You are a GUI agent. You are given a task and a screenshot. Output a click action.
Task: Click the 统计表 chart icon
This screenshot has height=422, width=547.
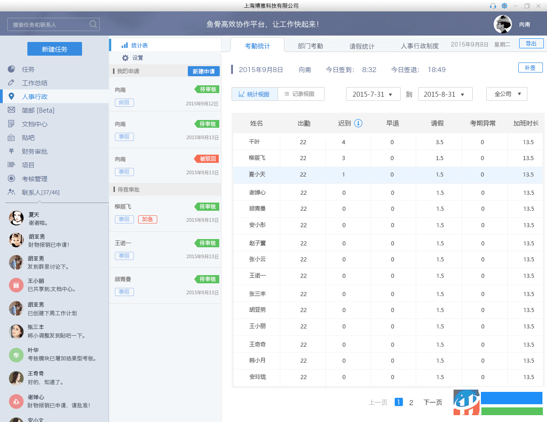pyautogui.click(x=124, y=44)
